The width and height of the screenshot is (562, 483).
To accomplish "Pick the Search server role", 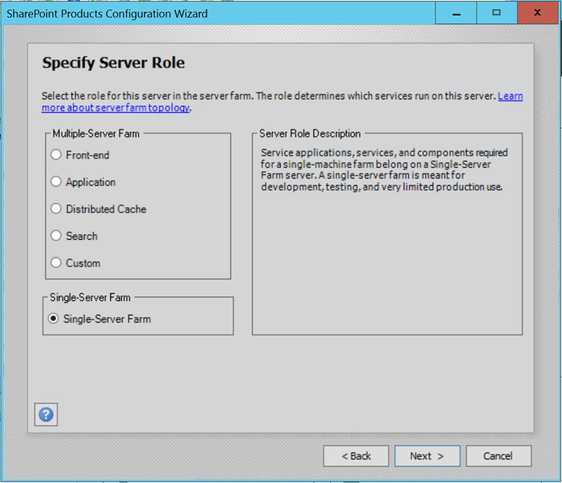I will [56, 236].
